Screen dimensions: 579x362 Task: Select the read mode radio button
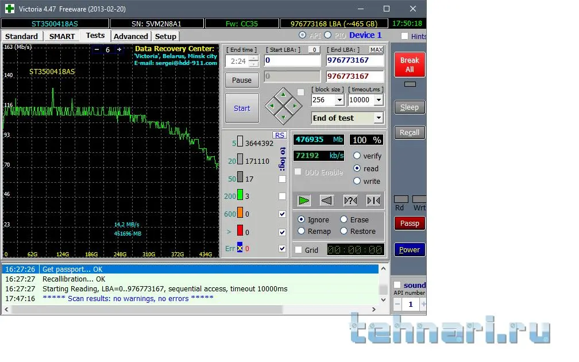click(x=357, y=168)
